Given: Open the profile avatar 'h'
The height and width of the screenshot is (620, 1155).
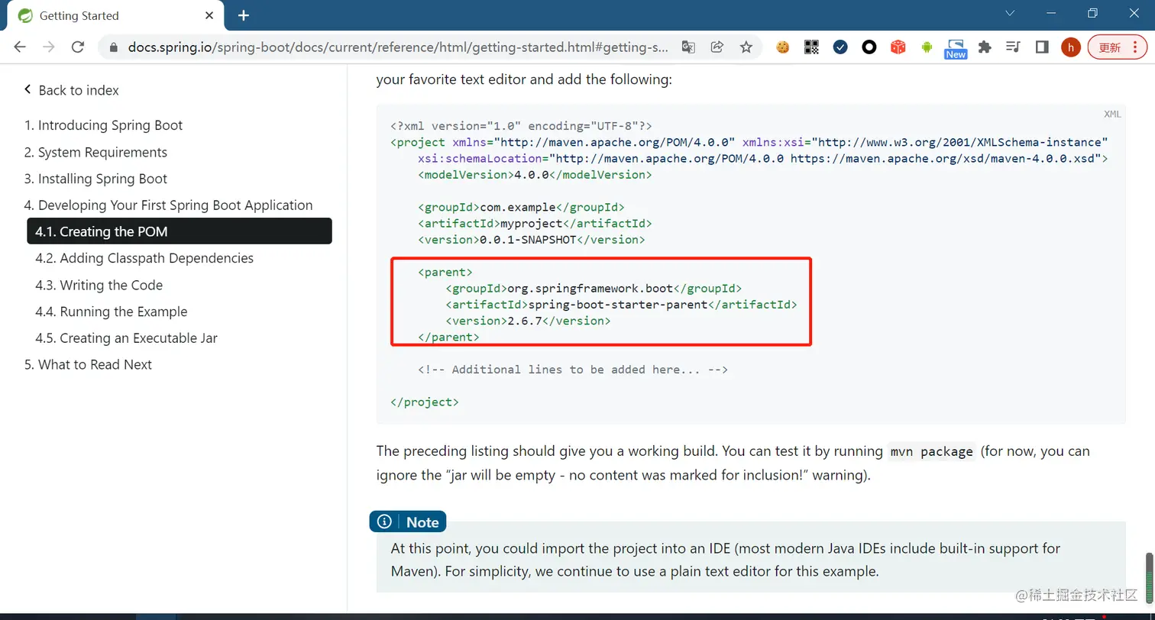Looking at the screenshot, I should coord(1071,47).
